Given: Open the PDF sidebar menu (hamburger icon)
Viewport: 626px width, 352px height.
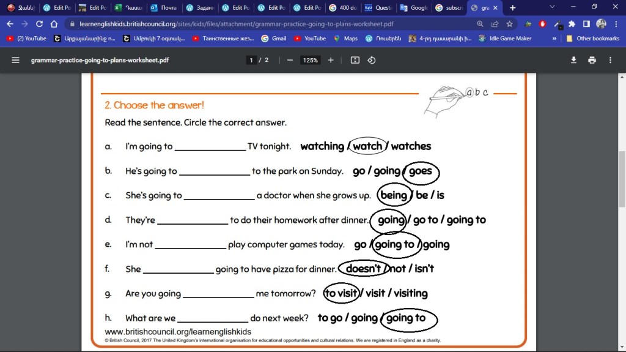Looking at the screenshot, I should 15,60.
